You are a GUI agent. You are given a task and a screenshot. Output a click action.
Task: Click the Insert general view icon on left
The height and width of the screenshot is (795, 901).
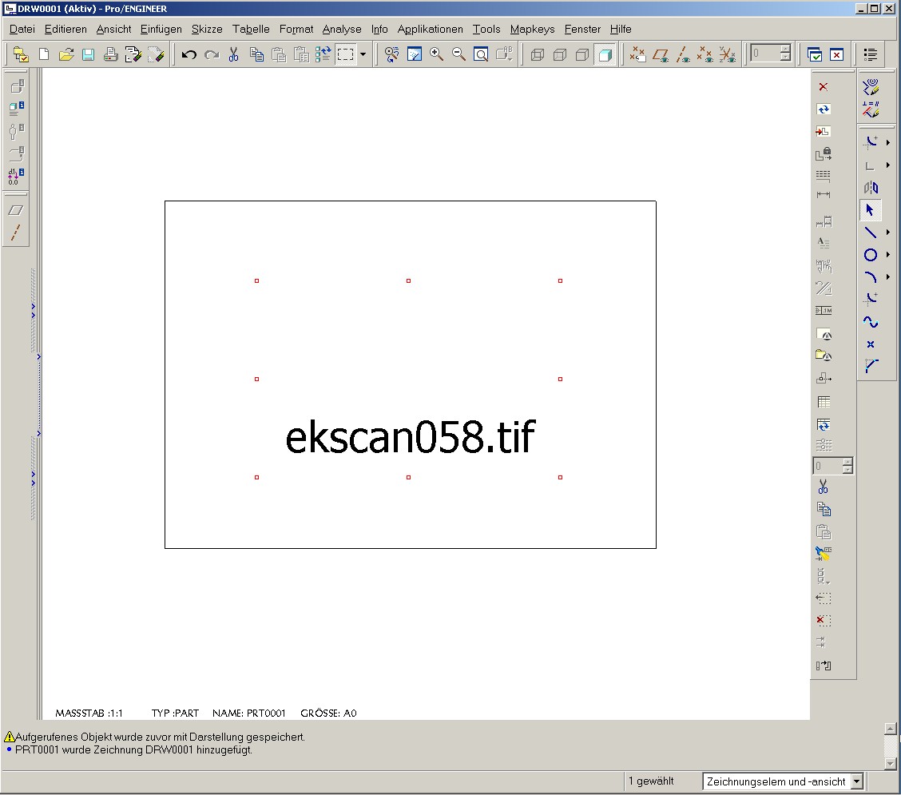pos(17,87)
